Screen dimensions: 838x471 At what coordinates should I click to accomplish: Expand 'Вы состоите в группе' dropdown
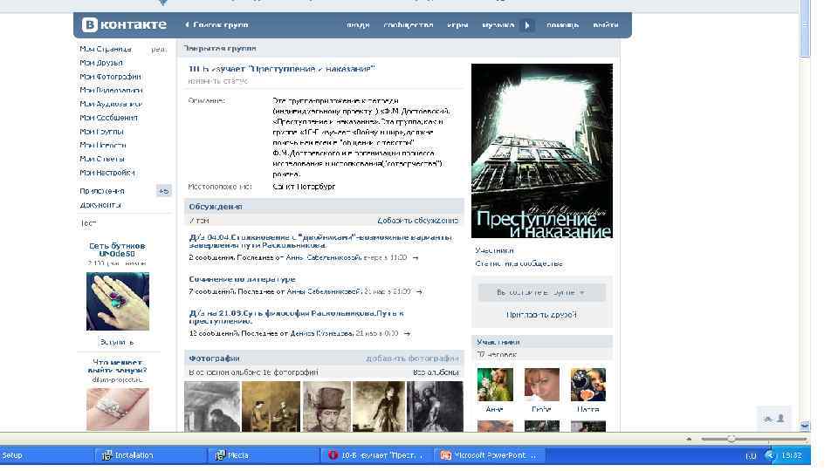[x=541, y=293]
